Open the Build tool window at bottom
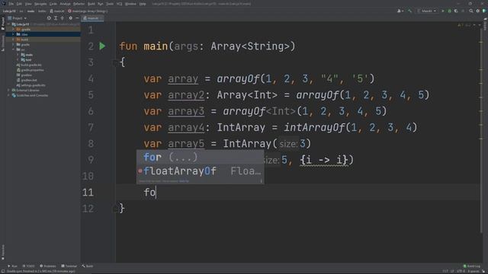Screen dimensions: 488x274 point(88,266)
